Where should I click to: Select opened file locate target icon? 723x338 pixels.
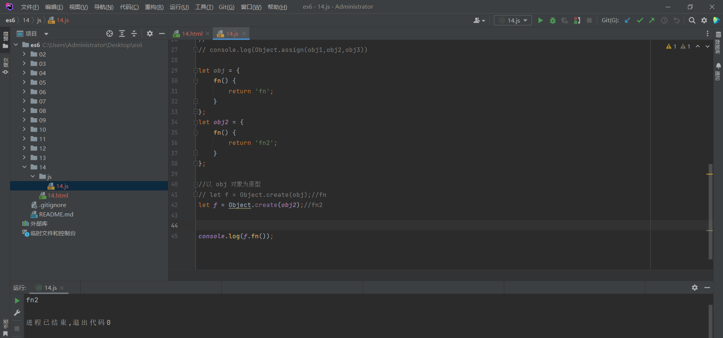(x=110, y=33)
